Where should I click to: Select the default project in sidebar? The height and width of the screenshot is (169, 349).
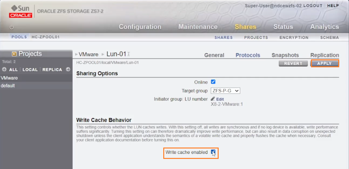coord(36,86)
